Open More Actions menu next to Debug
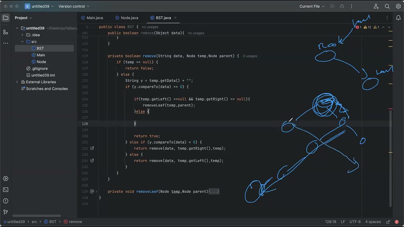The height and width of the screenshot is (227, 404). pos(352,6)
